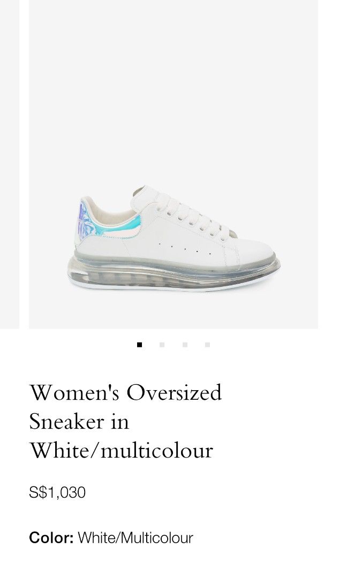The image size is (347, 578).
Task: Select the White/Multicolour color value
Action: [x=135, y=538]
